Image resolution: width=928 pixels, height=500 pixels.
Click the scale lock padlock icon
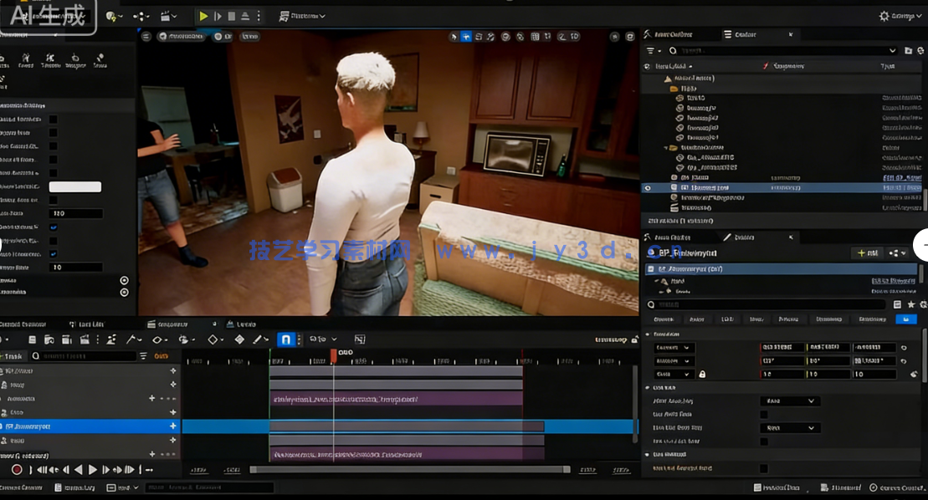702,375
